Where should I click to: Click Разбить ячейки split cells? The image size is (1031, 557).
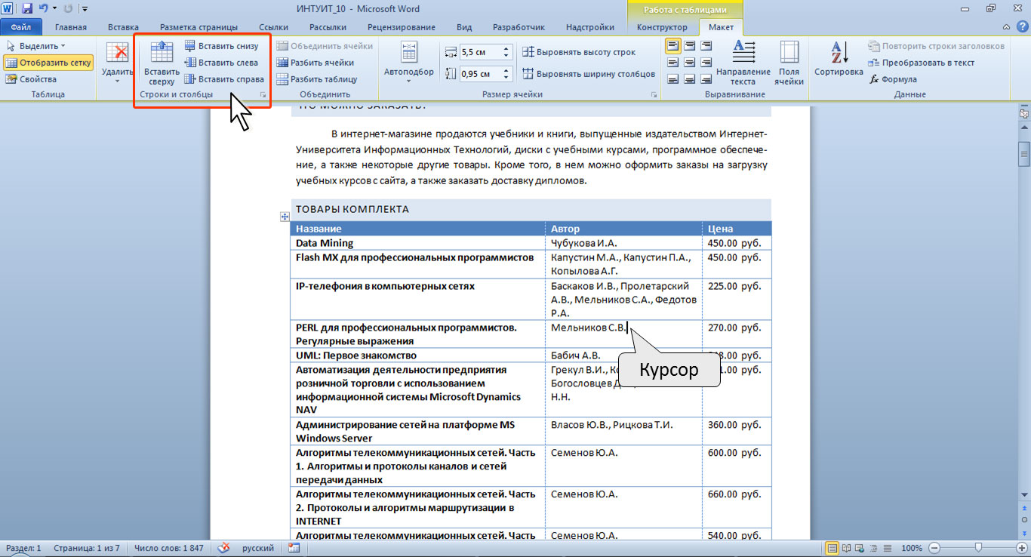(x=315, y=63)
